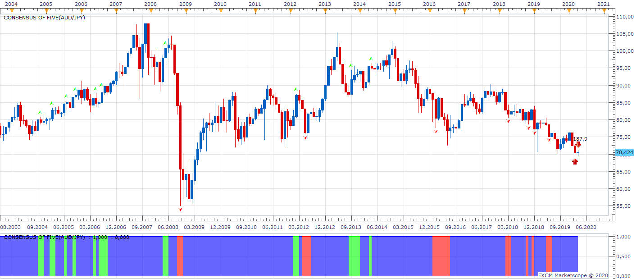This screenshot has width=641, height=279.
Task: Click the 03.2015 date axis label
Action: (x=403, y=228)
